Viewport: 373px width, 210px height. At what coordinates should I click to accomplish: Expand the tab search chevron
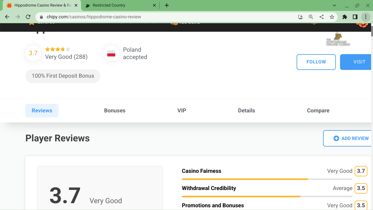point(334,5)
